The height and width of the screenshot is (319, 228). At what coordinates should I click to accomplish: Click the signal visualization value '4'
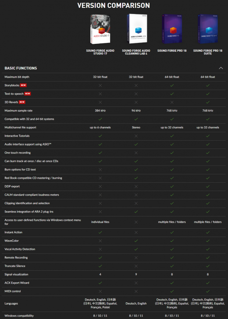coord(100,274)
